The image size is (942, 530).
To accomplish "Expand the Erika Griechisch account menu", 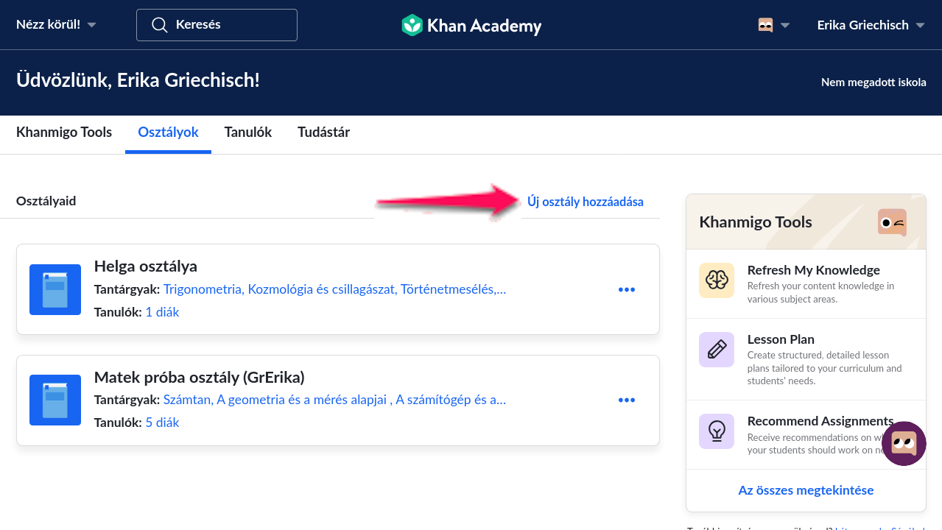I will tap(871, 25).
